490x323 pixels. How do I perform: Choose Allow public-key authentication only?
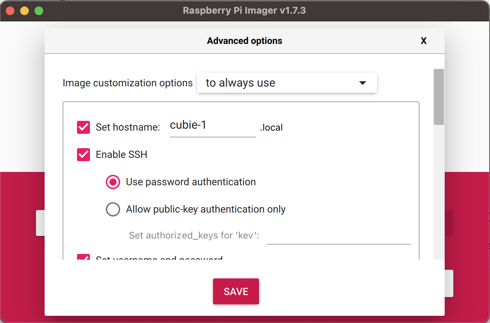pyautogui.click(x=113, y=209)
